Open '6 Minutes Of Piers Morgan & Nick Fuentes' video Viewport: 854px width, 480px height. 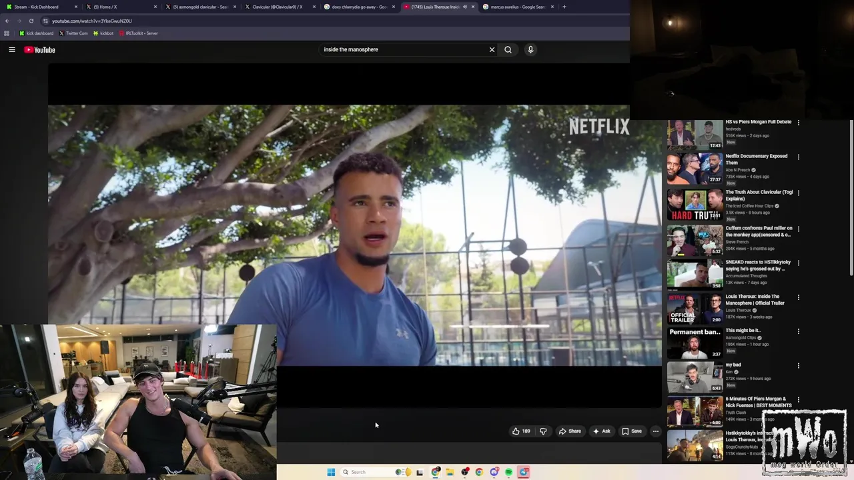759,402
